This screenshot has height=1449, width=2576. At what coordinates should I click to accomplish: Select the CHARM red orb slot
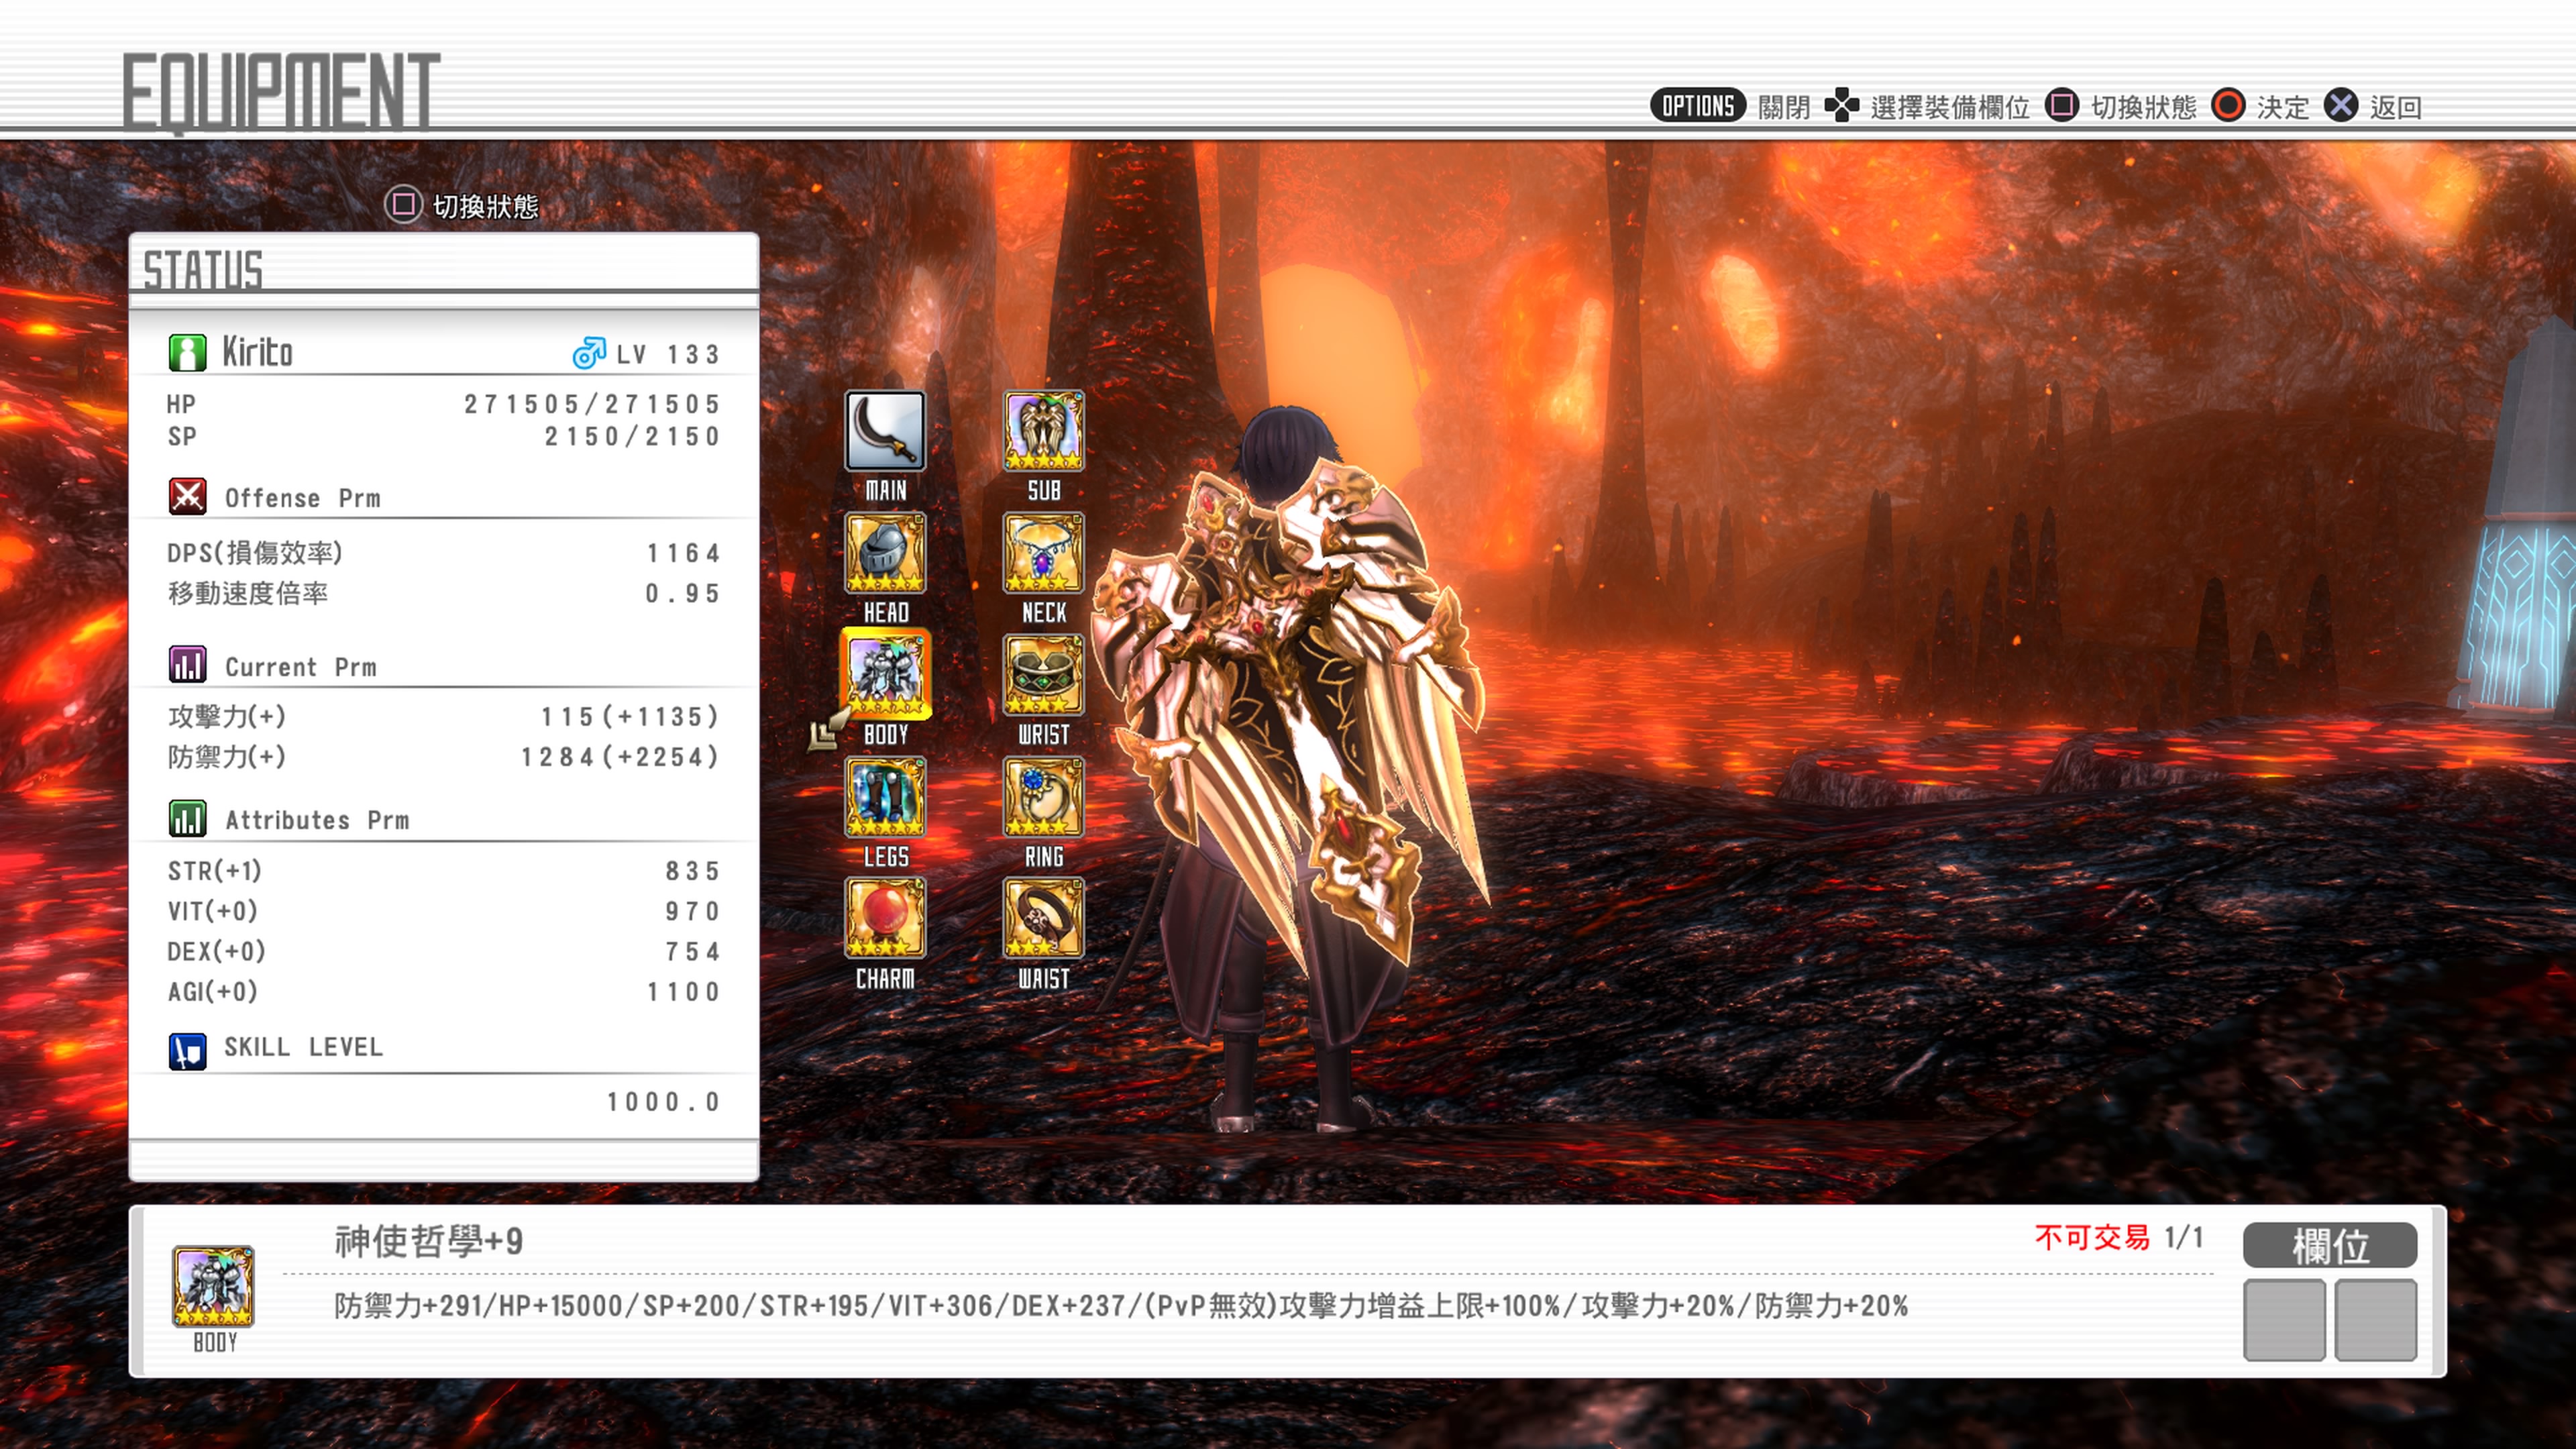885,919
